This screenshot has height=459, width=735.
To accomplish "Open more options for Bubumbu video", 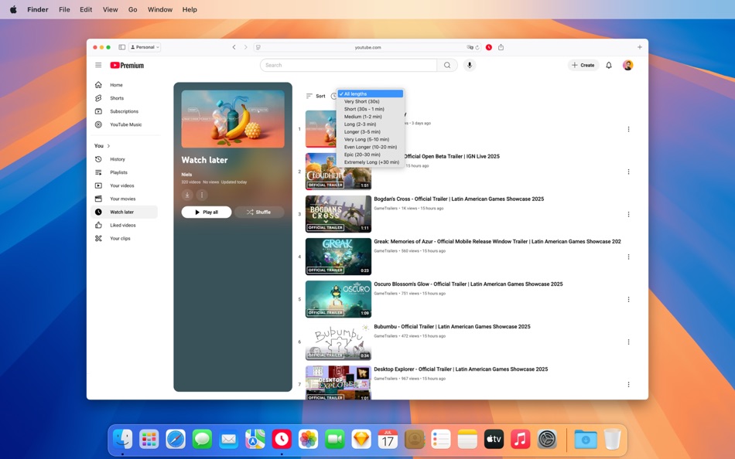I will coord(628,342).
